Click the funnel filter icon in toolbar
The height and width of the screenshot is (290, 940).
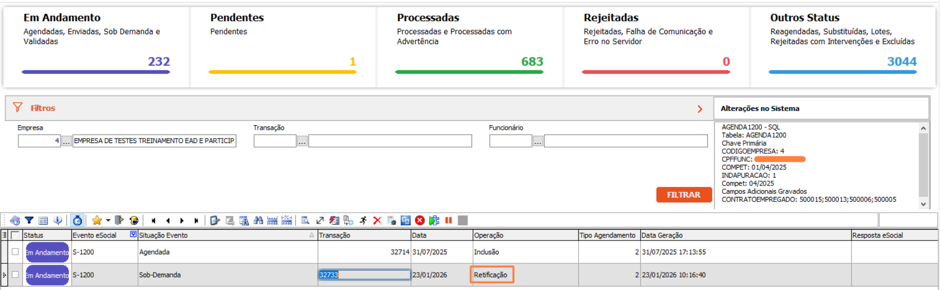coord(29,221)
